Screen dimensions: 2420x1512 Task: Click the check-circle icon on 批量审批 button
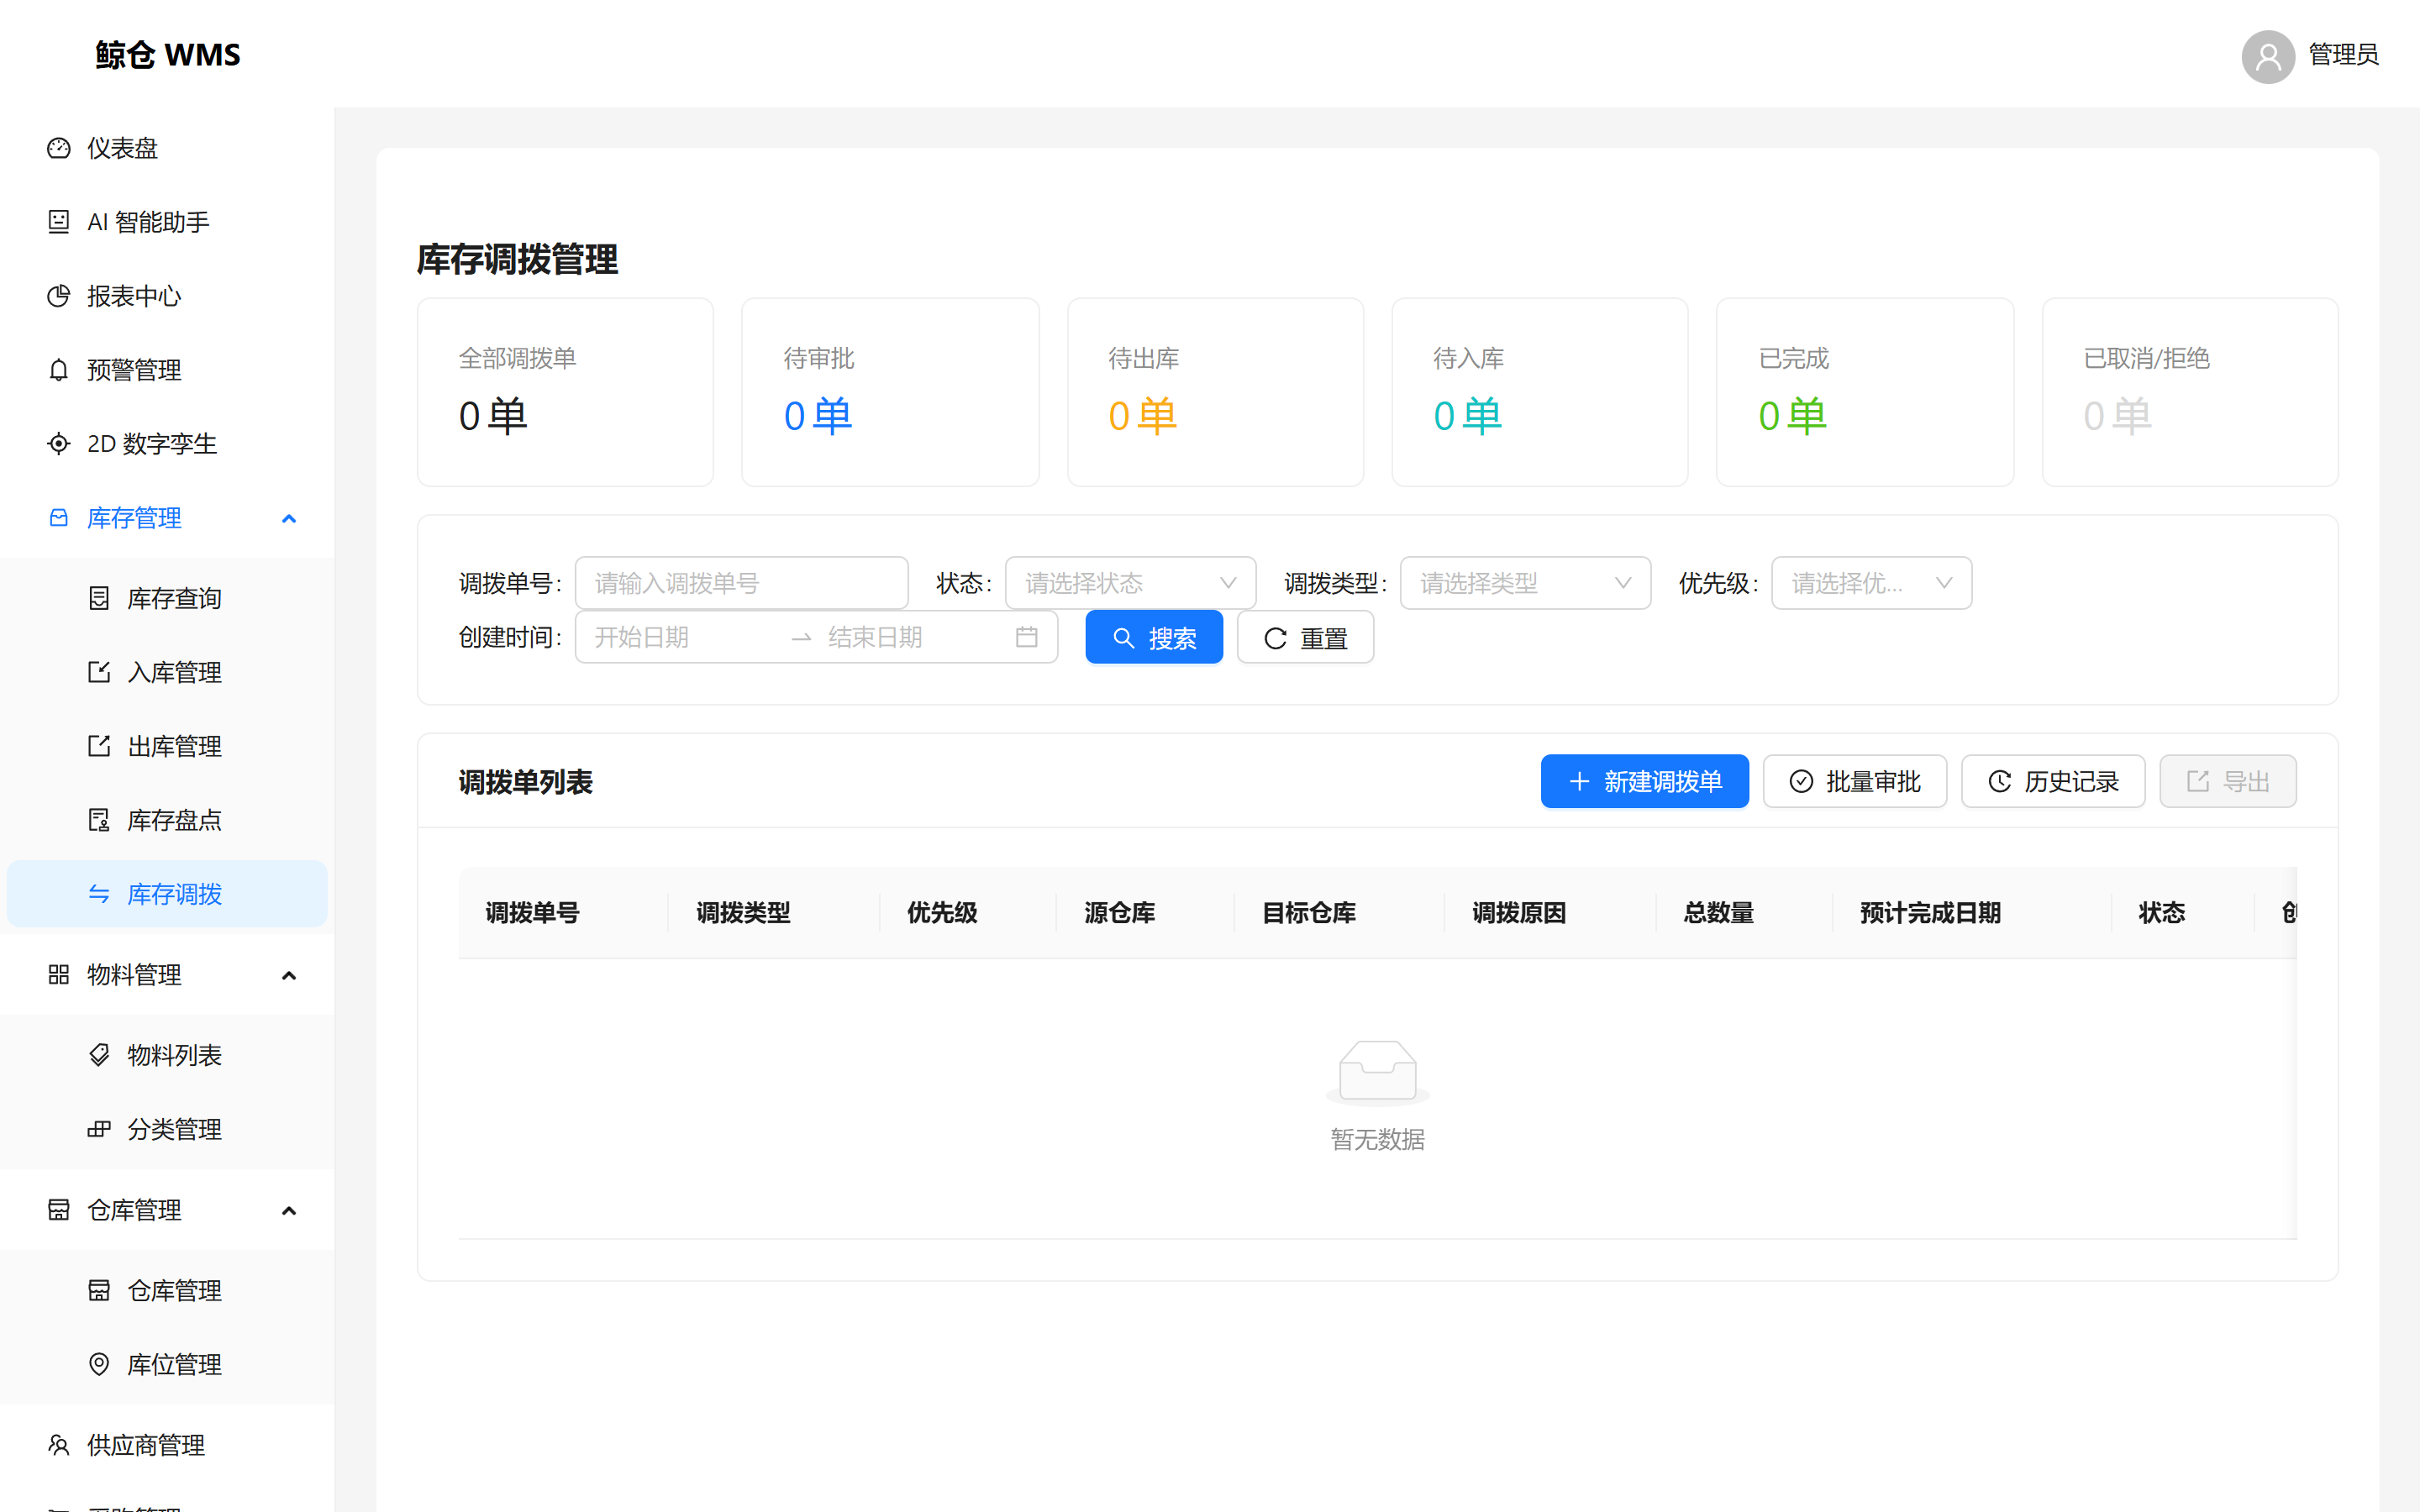tap(1801, 781)
